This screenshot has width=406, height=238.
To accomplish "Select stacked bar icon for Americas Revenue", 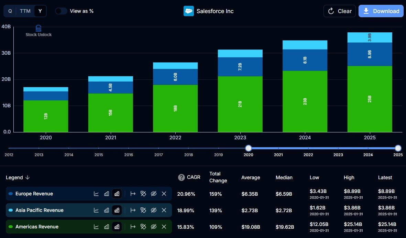I will coord(117,227).
